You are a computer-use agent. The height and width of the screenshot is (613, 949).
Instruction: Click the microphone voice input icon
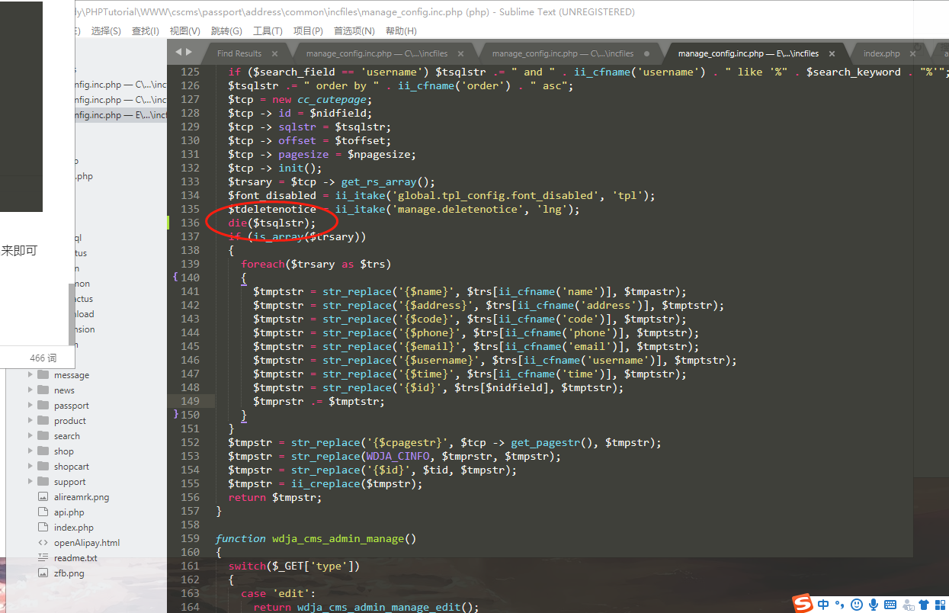[x=874, y=605]
